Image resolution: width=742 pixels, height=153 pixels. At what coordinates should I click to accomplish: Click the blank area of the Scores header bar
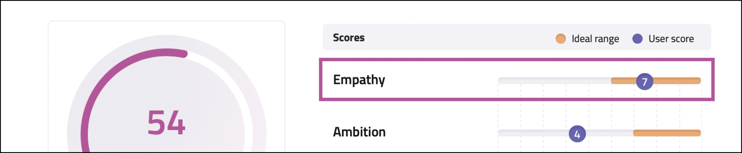(458, 38)
